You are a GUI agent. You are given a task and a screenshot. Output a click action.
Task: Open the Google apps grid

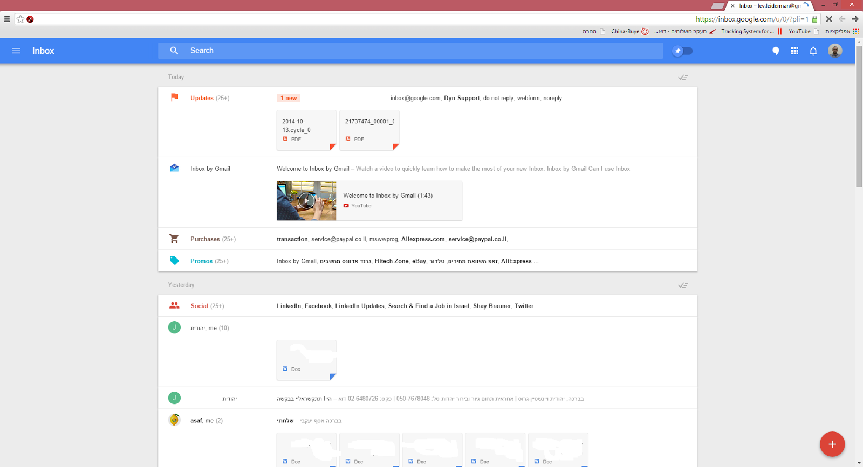click(x=794, y=51)
